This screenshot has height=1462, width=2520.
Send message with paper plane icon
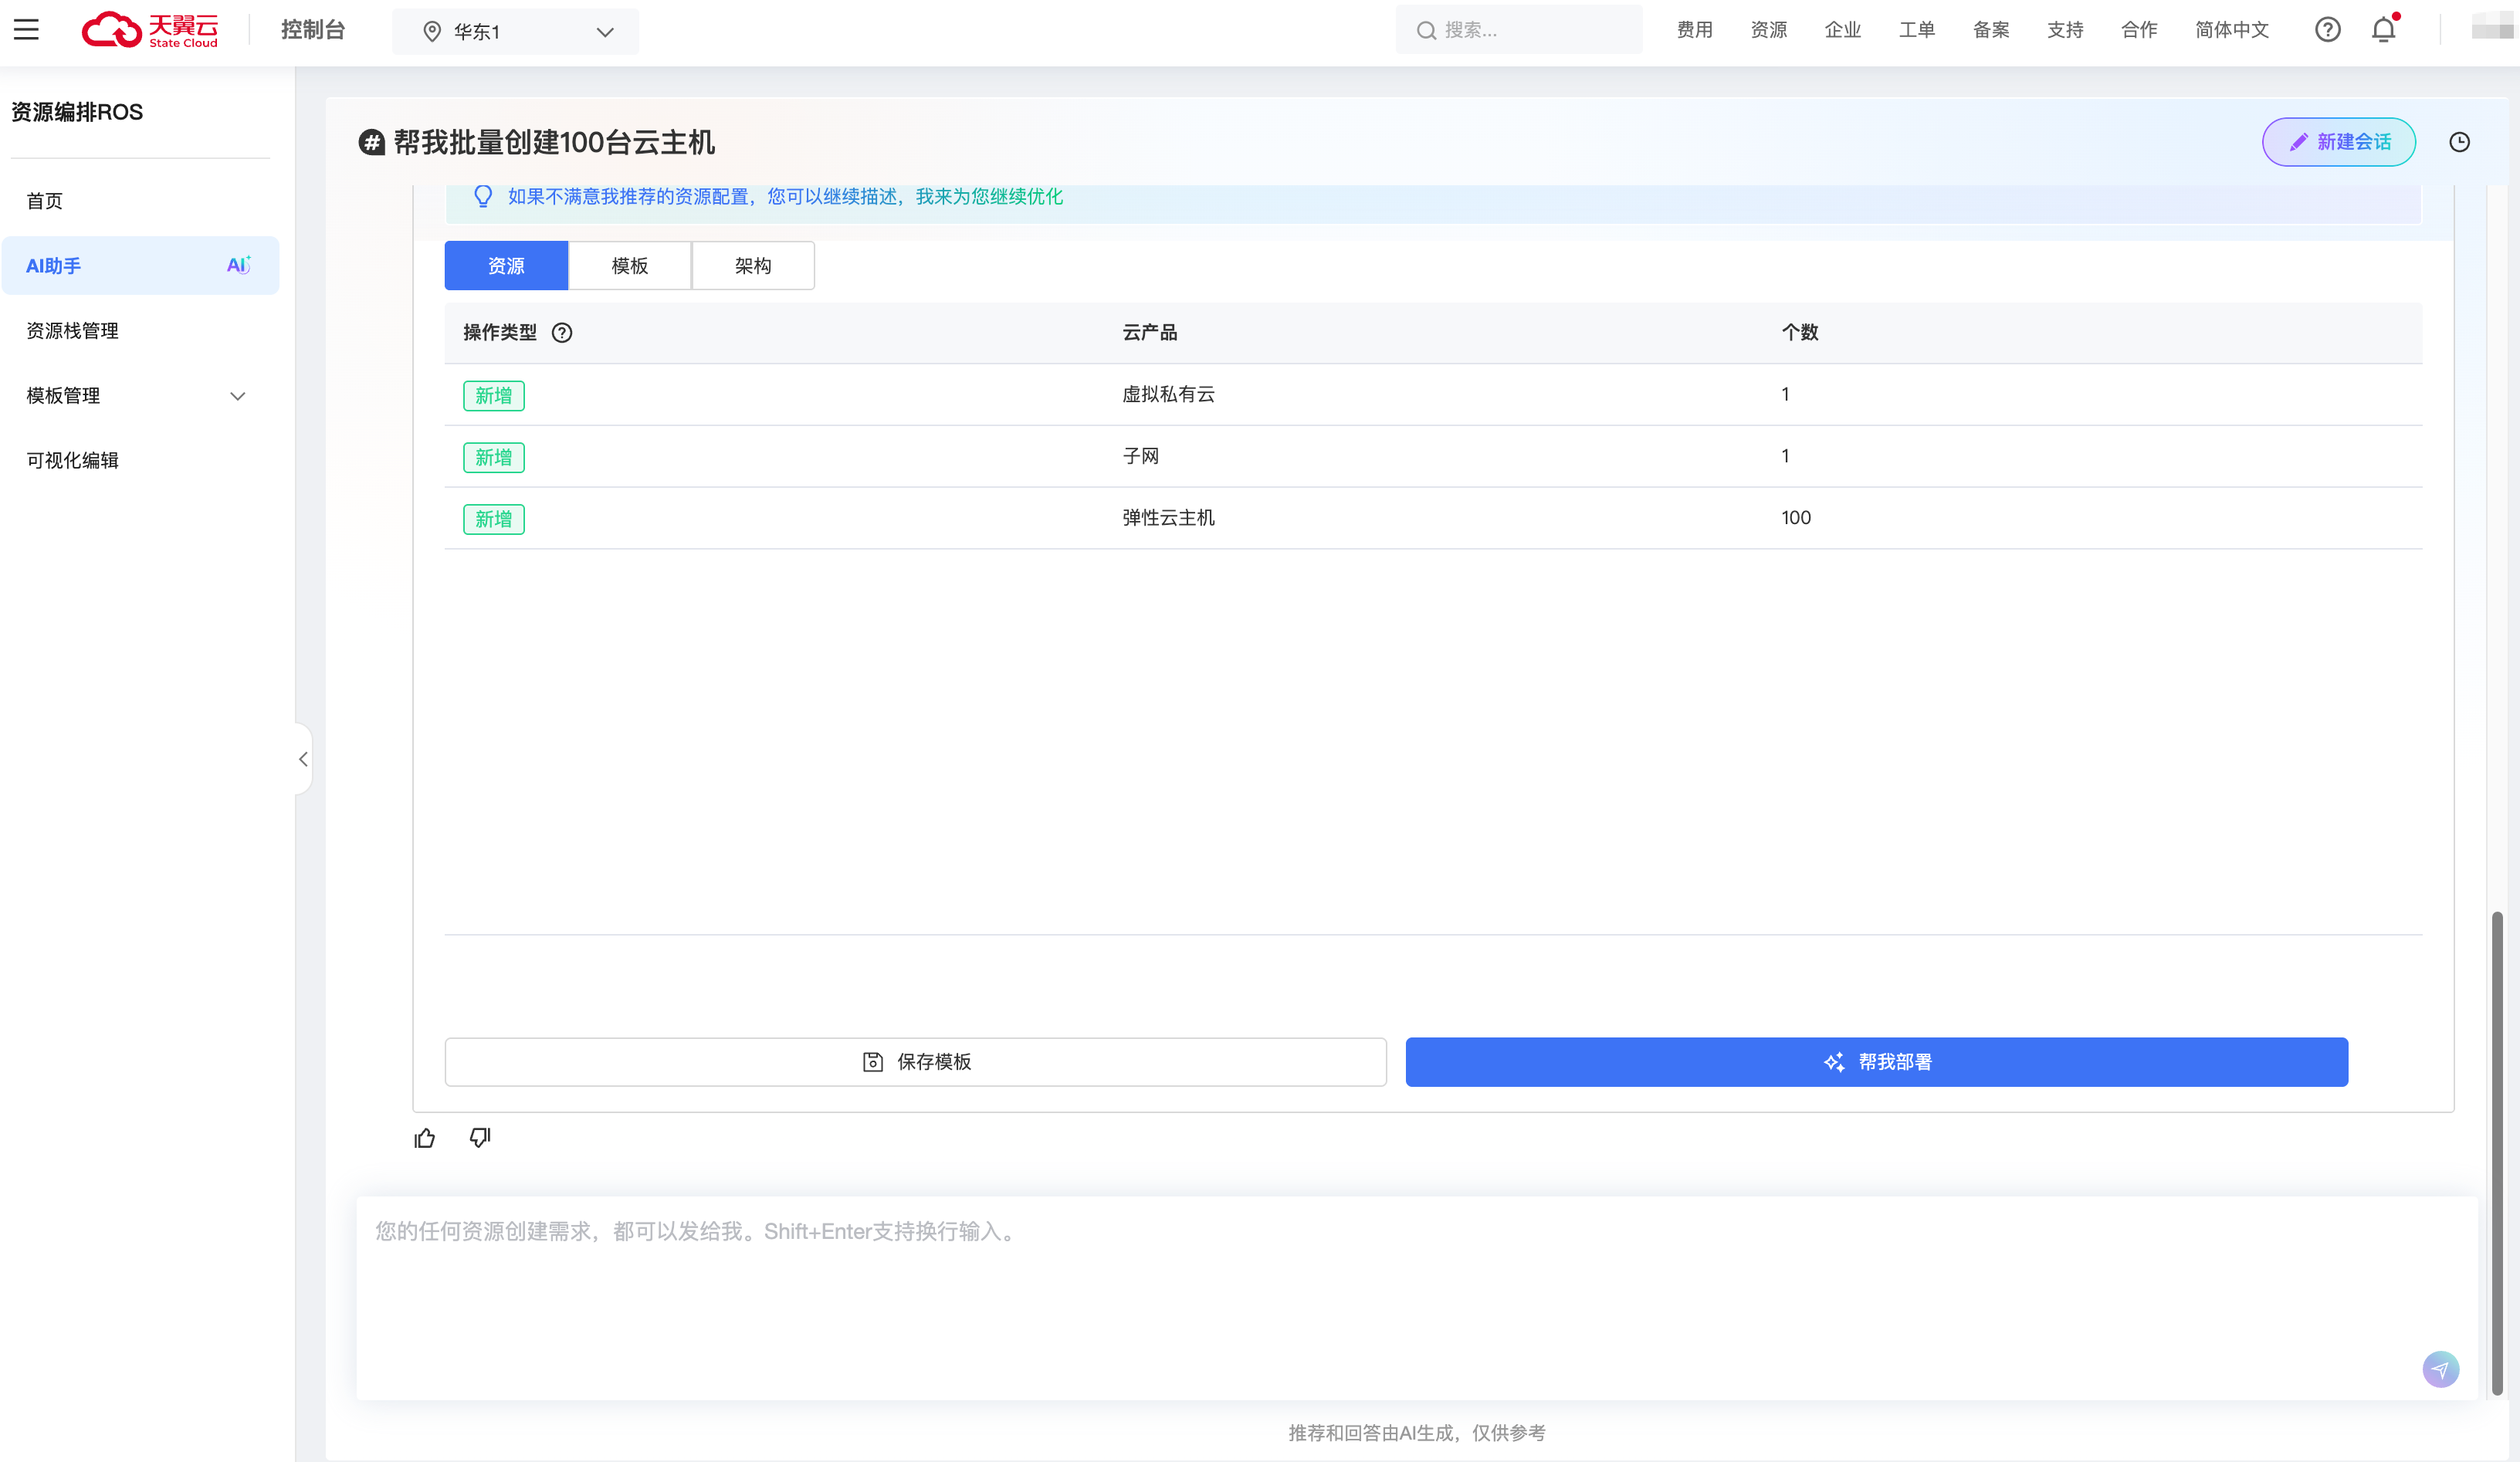tap(2440, 1369)
